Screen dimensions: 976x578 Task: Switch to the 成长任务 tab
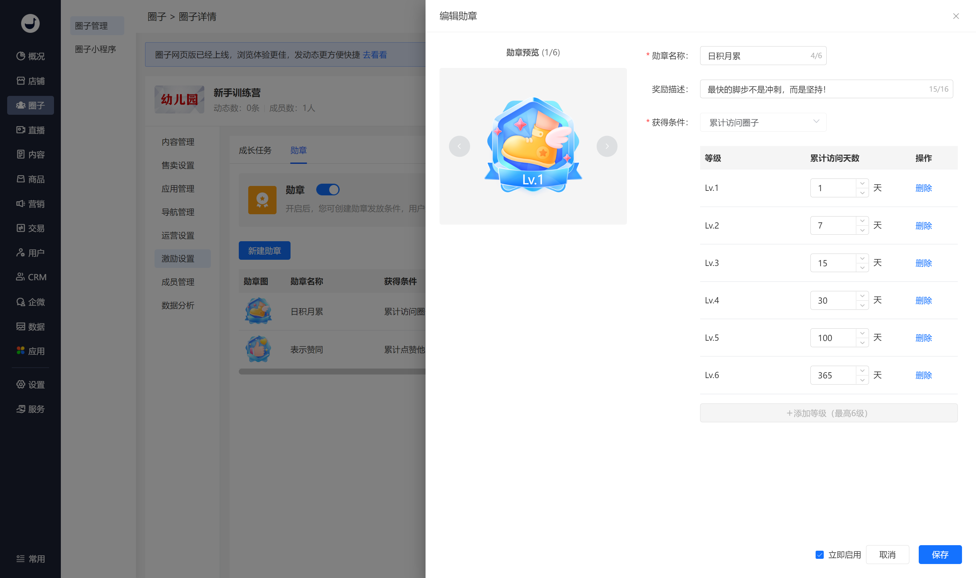pyautogui.click(x=255, y=150)
